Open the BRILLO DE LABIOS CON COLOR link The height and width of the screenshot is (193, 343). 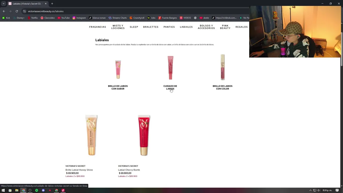[x=222, y=87]
